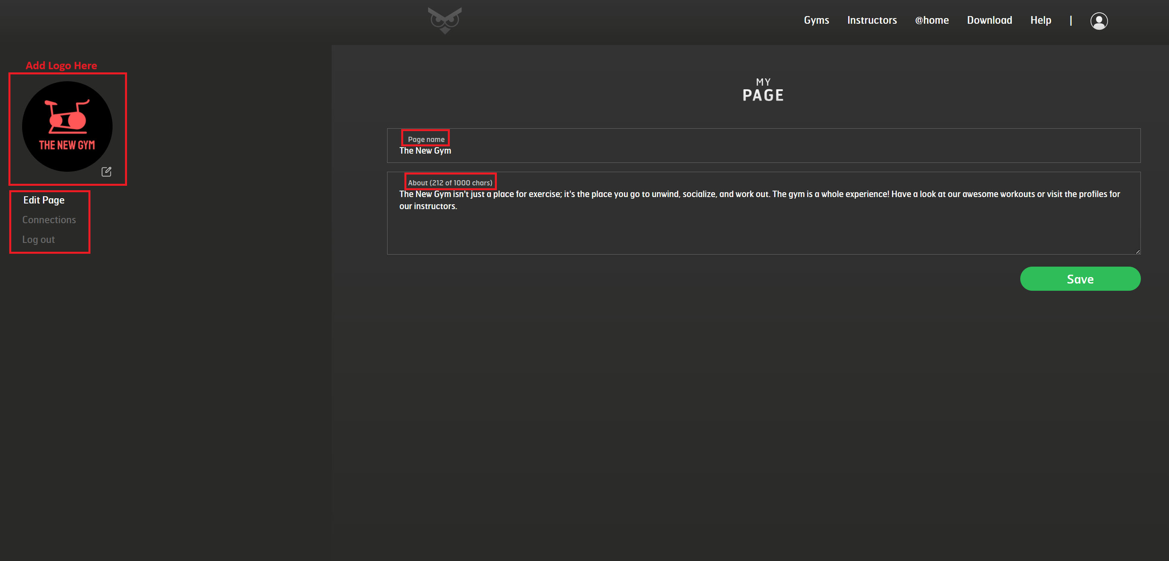Select The New Gym circular logo image
This screenshot has height=561, width=1169.
click(67, 127)
